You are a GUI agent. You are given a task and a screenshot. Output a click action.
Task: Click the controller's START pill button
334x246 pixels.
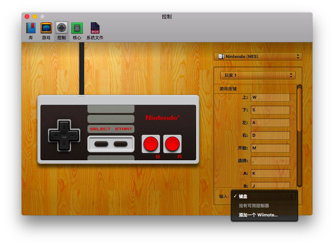click(x=121, y=144)
